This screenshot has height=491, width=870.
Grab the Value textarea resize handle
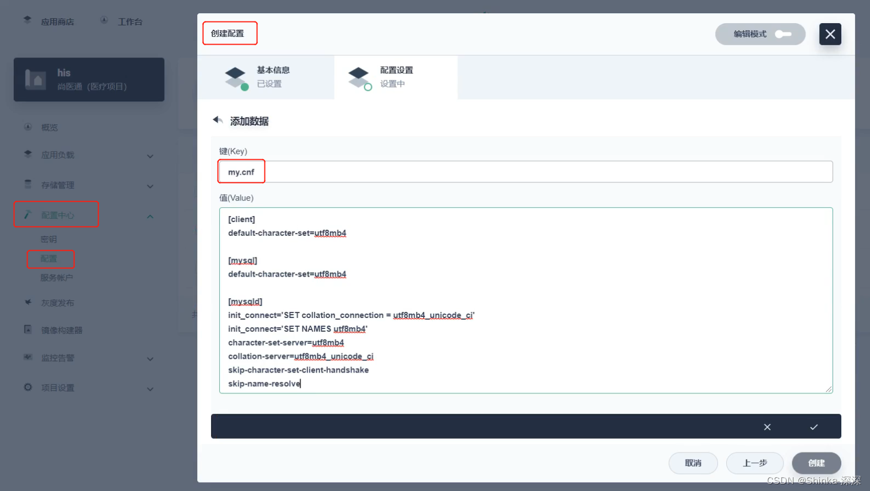tap(828, 389)
